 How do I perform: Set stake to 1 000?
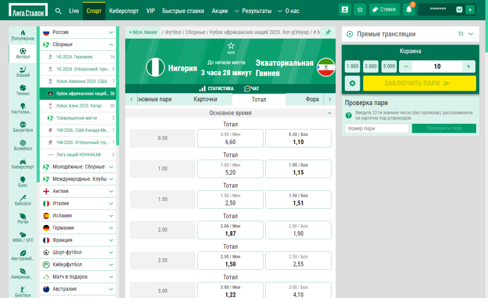[352, 66]
